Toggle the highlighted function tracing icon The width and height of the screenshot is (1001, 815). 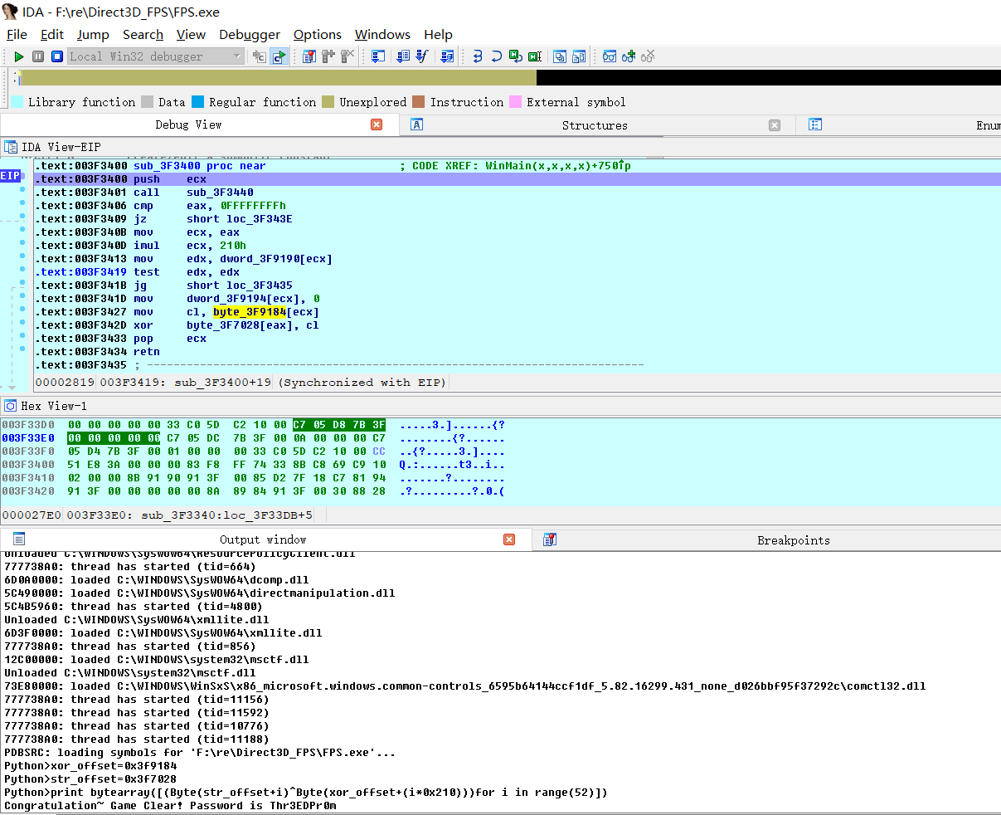[279, 56]
